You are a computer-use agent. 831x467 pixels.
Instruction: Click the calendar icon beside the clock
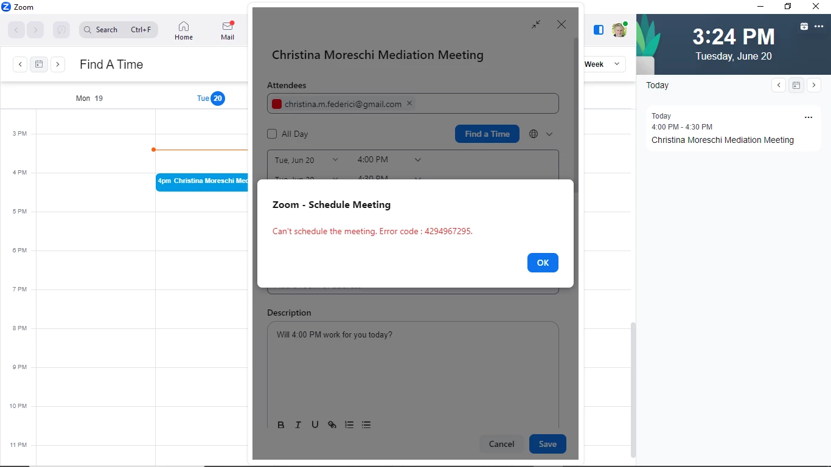804,26
